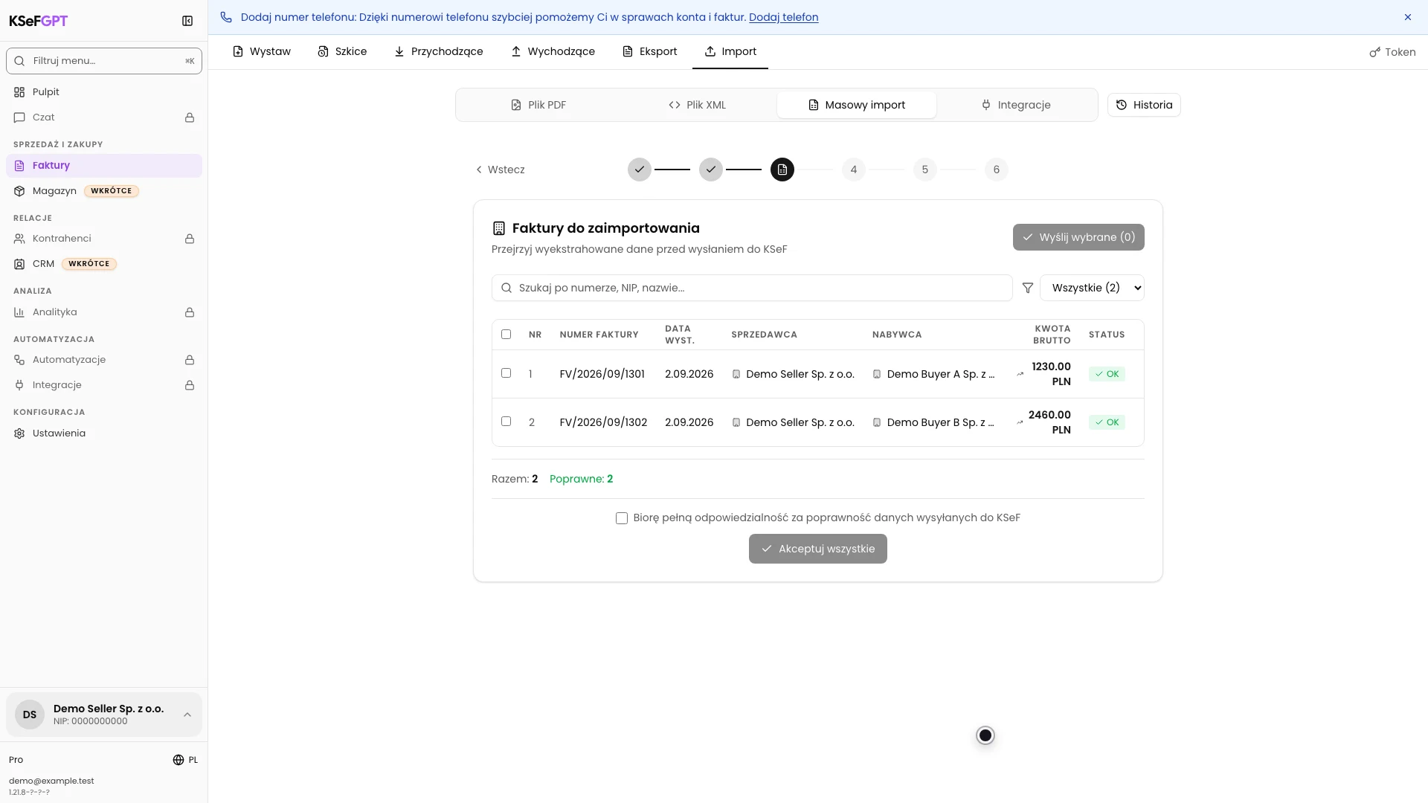
Task: Click the Historia button
Action: pos(1144,105)
